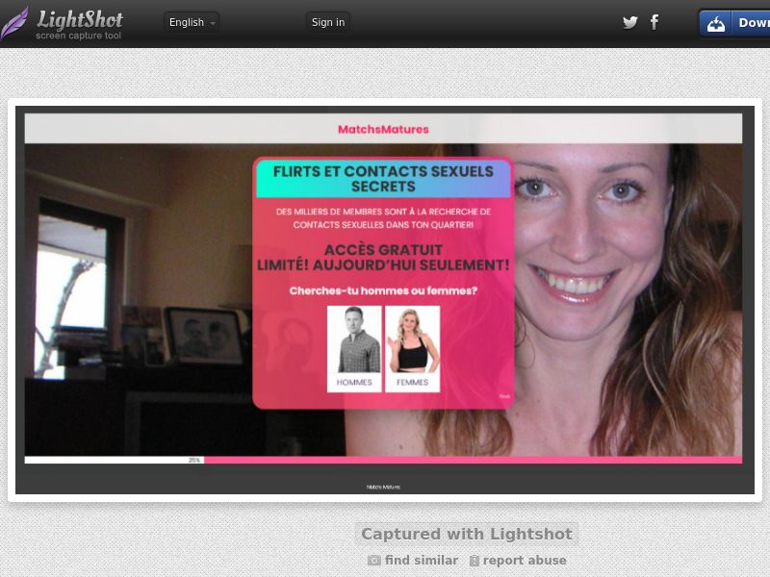Select the Hommes photo option
Viewport: 770px width, 577px height.
[354, 339]
